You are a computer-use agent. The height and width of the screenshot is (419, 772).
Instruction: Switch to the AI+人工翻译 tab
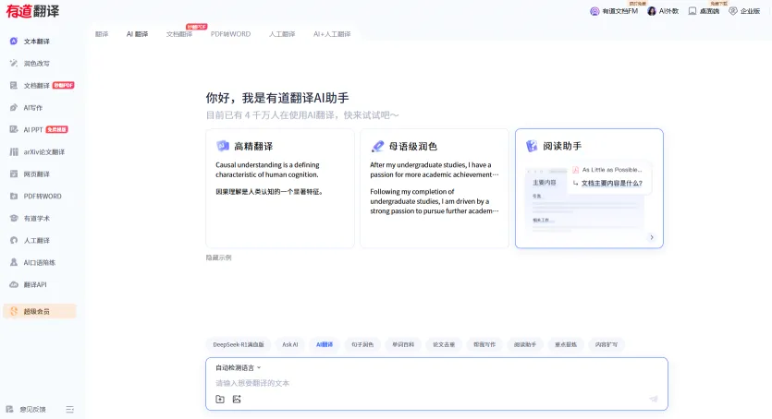tap(332, 34)
